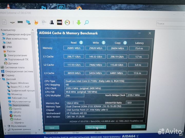185x138 pixels.
Task: Click the magnifier search icon in toolbar
Action: coord(86,22)
